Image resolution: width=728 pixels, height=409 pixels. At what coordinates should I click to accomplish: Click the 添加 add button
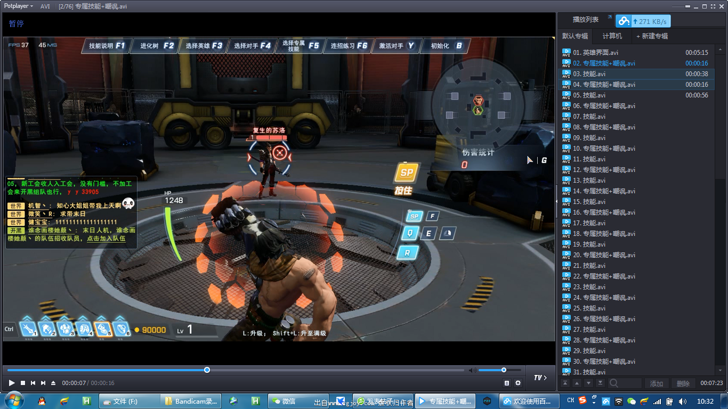click(657, 383)
